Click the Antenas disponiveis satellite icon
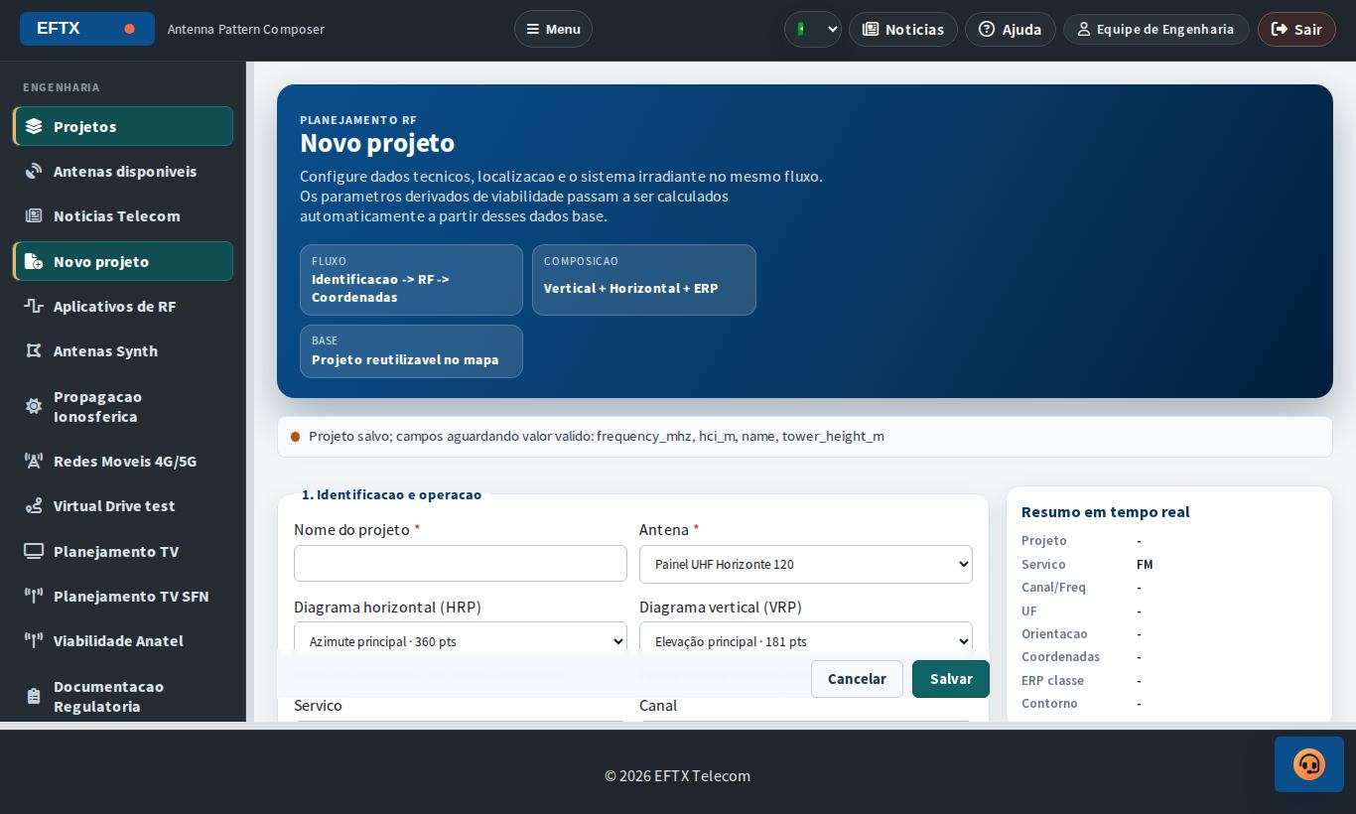This screenshot has width=1356, height=814. click(34, 172)
